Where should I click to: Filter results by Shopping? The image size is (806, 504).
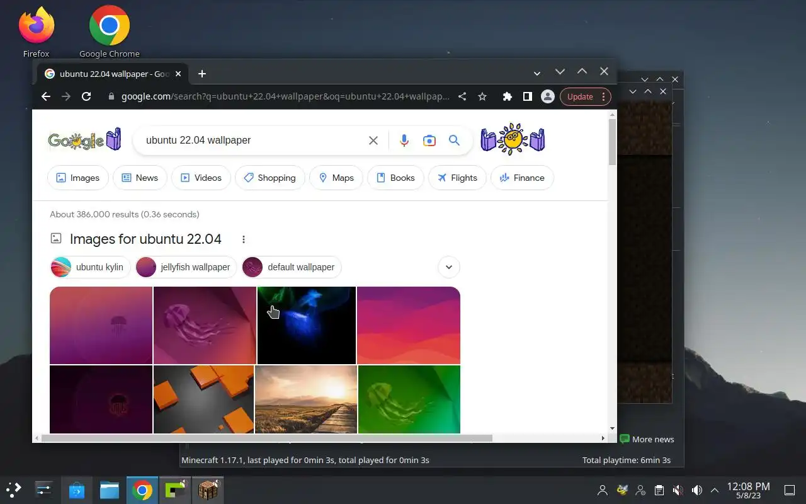(x=270, y=178)
